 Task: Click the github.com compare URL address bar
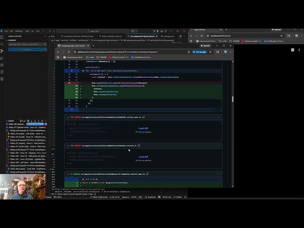pos(118,52)
